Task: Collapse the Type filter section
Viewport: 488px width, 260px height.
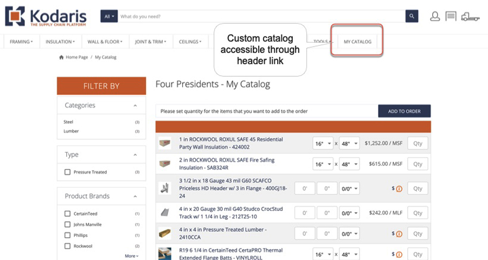Action: pos(135,154)
